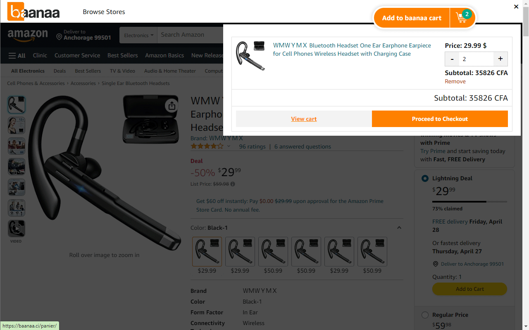Click the baanaa logo
Image resolution: width=529 pixels, height=330 pixels.
34,12
